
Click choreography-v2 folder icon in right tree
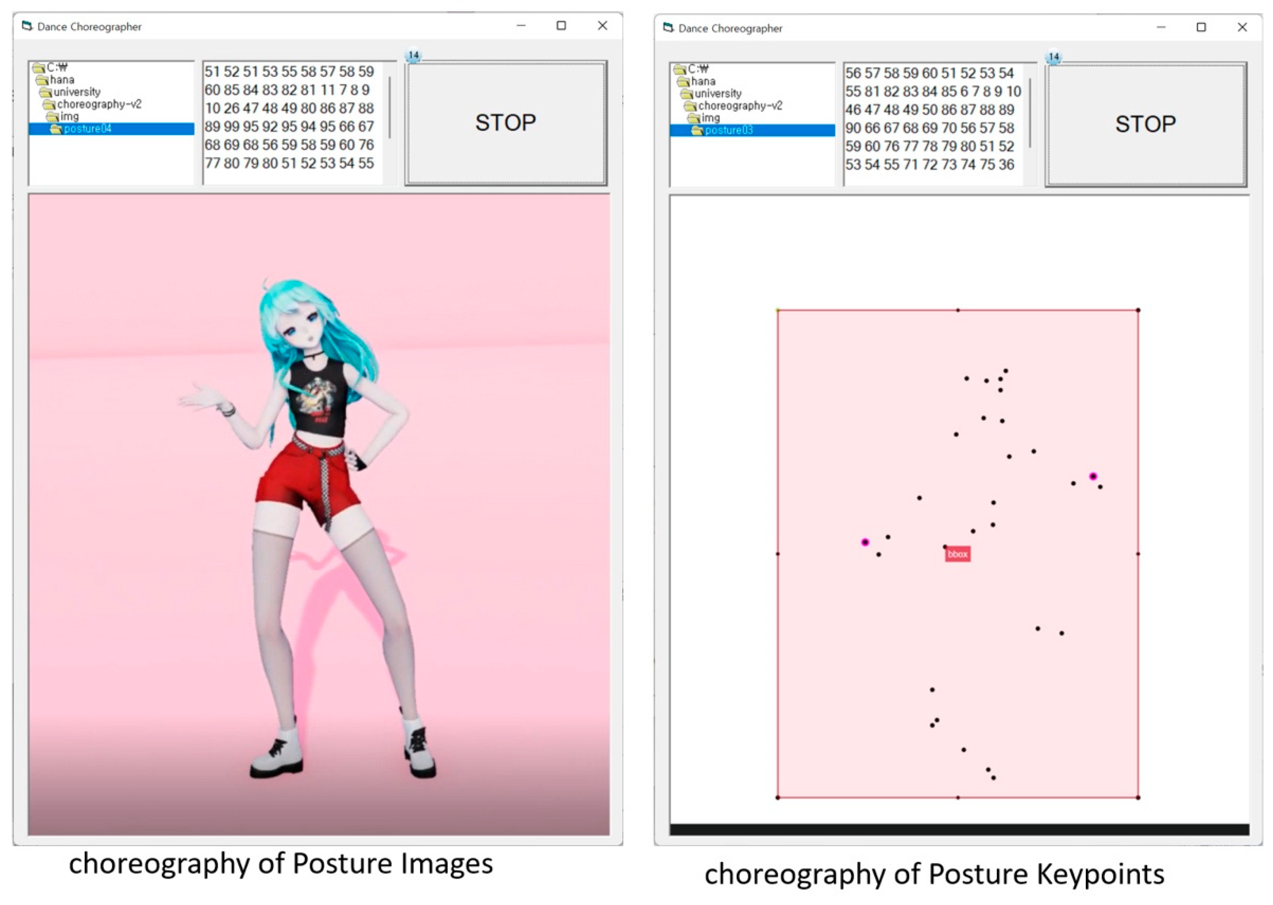click(x=690, y=106)
